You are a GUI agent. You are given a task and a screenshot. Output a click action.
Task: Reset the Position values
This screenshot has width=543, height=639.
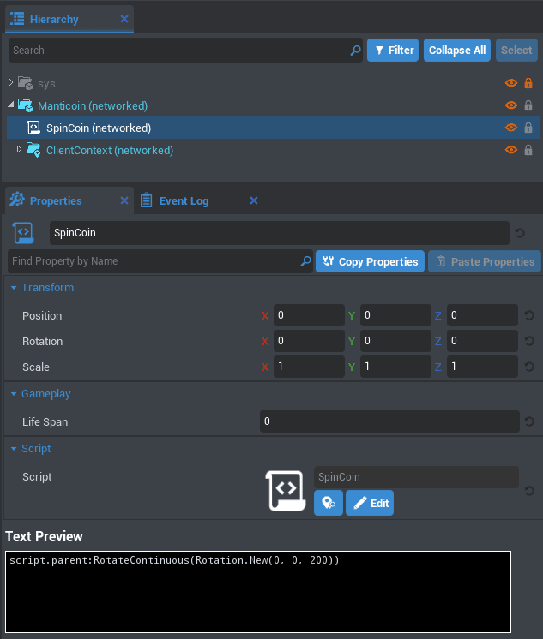pyautogui.click(x=529, y=315)
